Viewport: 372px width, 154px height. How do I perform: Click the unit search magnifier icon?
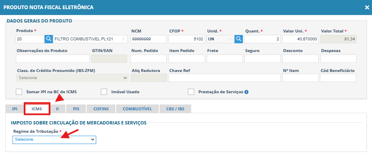pyautogui.click(x=239, y=39)
